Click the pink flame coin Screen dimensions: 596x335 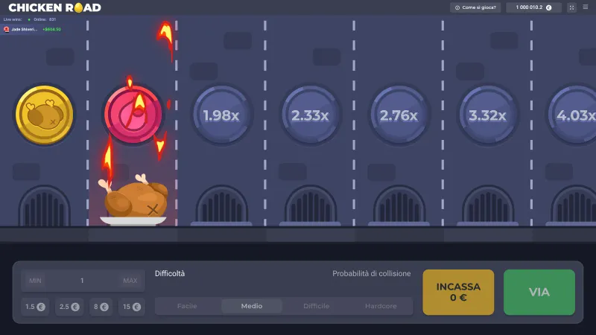133,115
